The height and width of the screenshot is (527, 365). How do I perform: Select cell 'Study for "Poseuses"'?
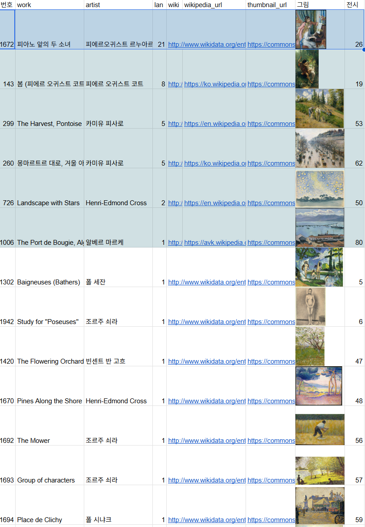point(50,307)
